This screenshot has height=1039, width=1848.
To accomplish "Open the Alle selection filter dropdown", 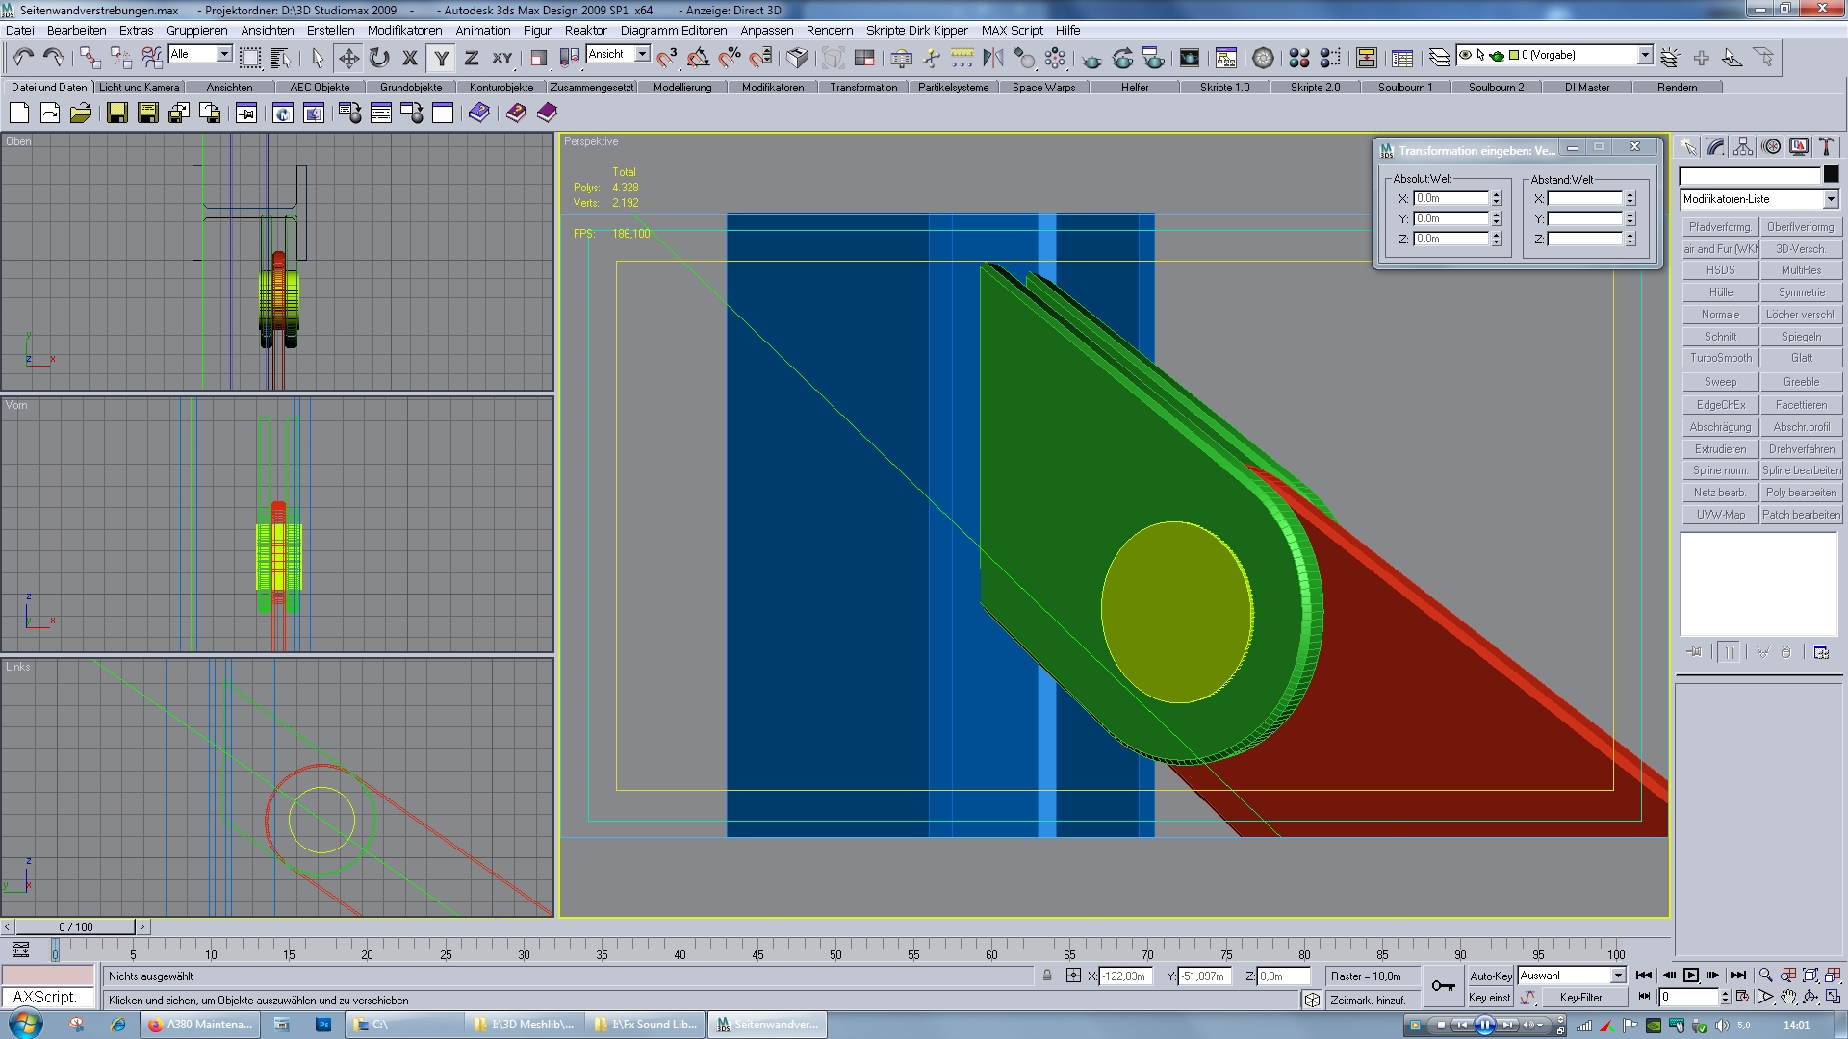I will 223,54.
